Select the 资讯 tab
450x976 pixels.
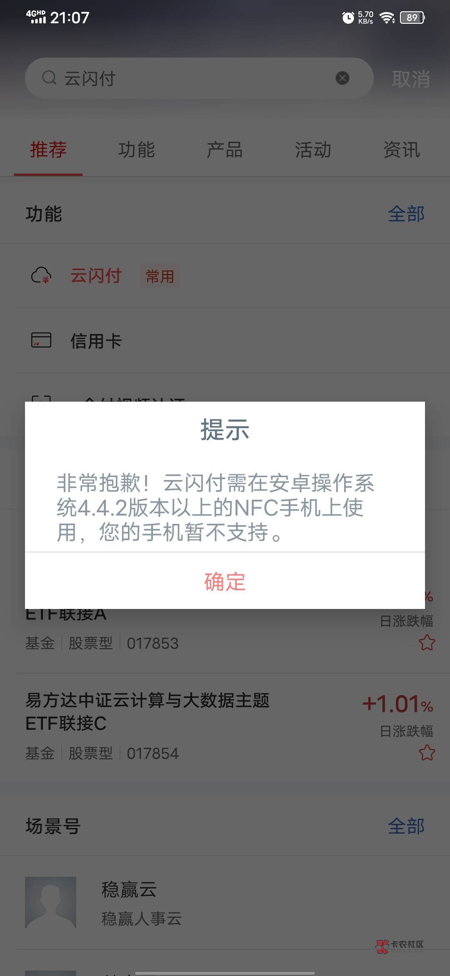(402, 150)
